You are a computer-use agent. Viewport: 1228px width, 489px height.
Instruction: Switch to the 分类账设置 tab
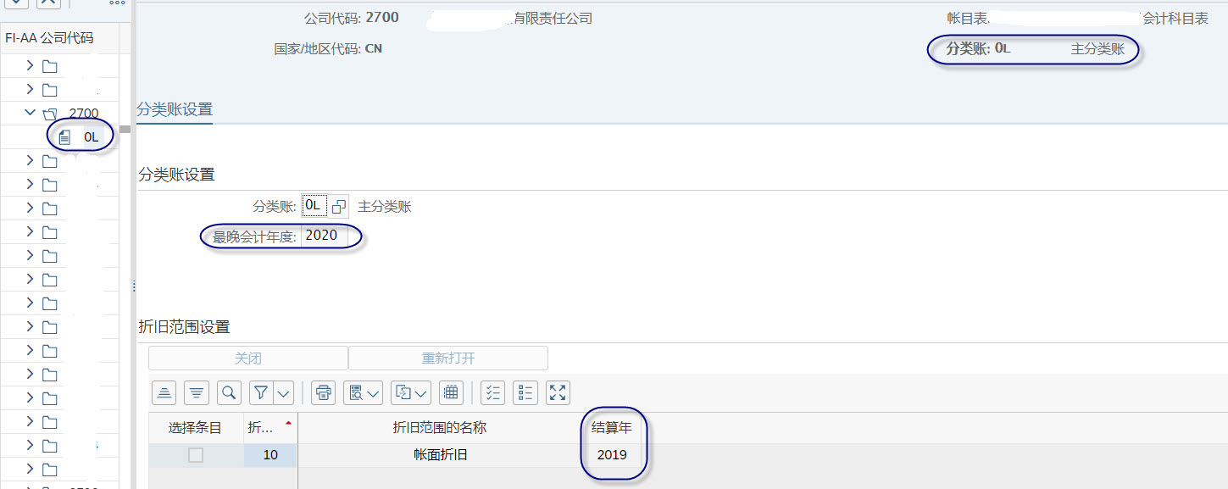tap(174, 108)
